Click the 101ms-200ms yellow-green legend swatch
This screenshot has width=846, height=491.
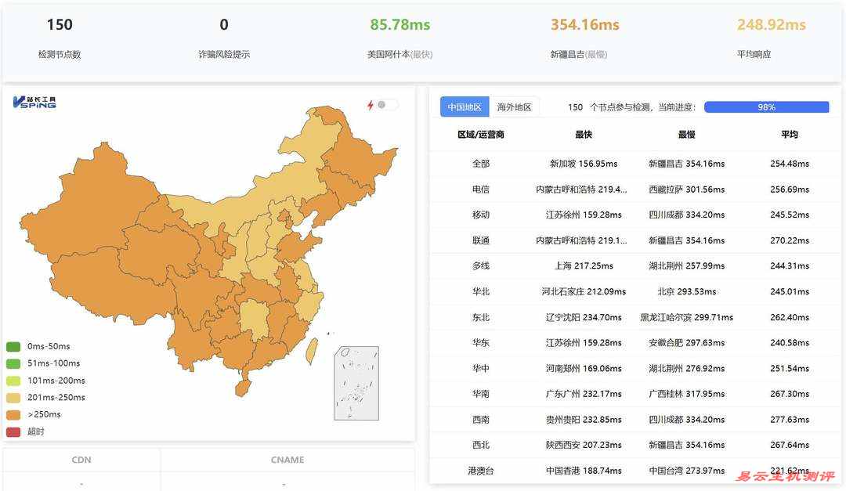pos(13,381)
